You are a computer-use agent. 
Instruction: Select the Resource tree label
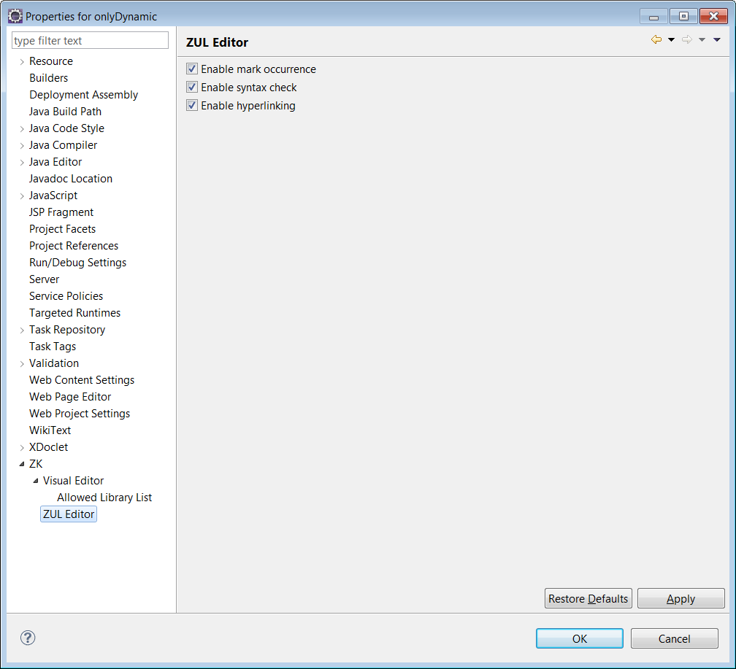coord(50,61)
